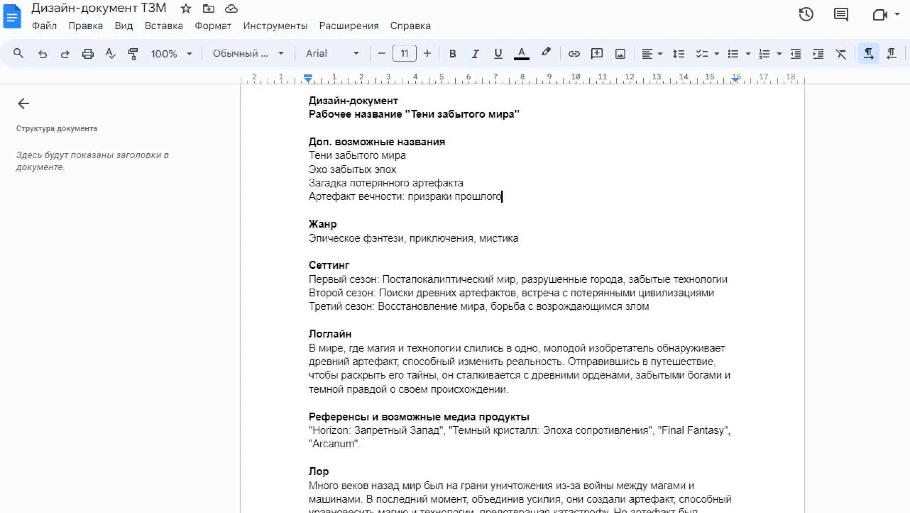Open the text color picker
Image resolution: width=910 pixels, height=513 pixels.
[521, 54]
